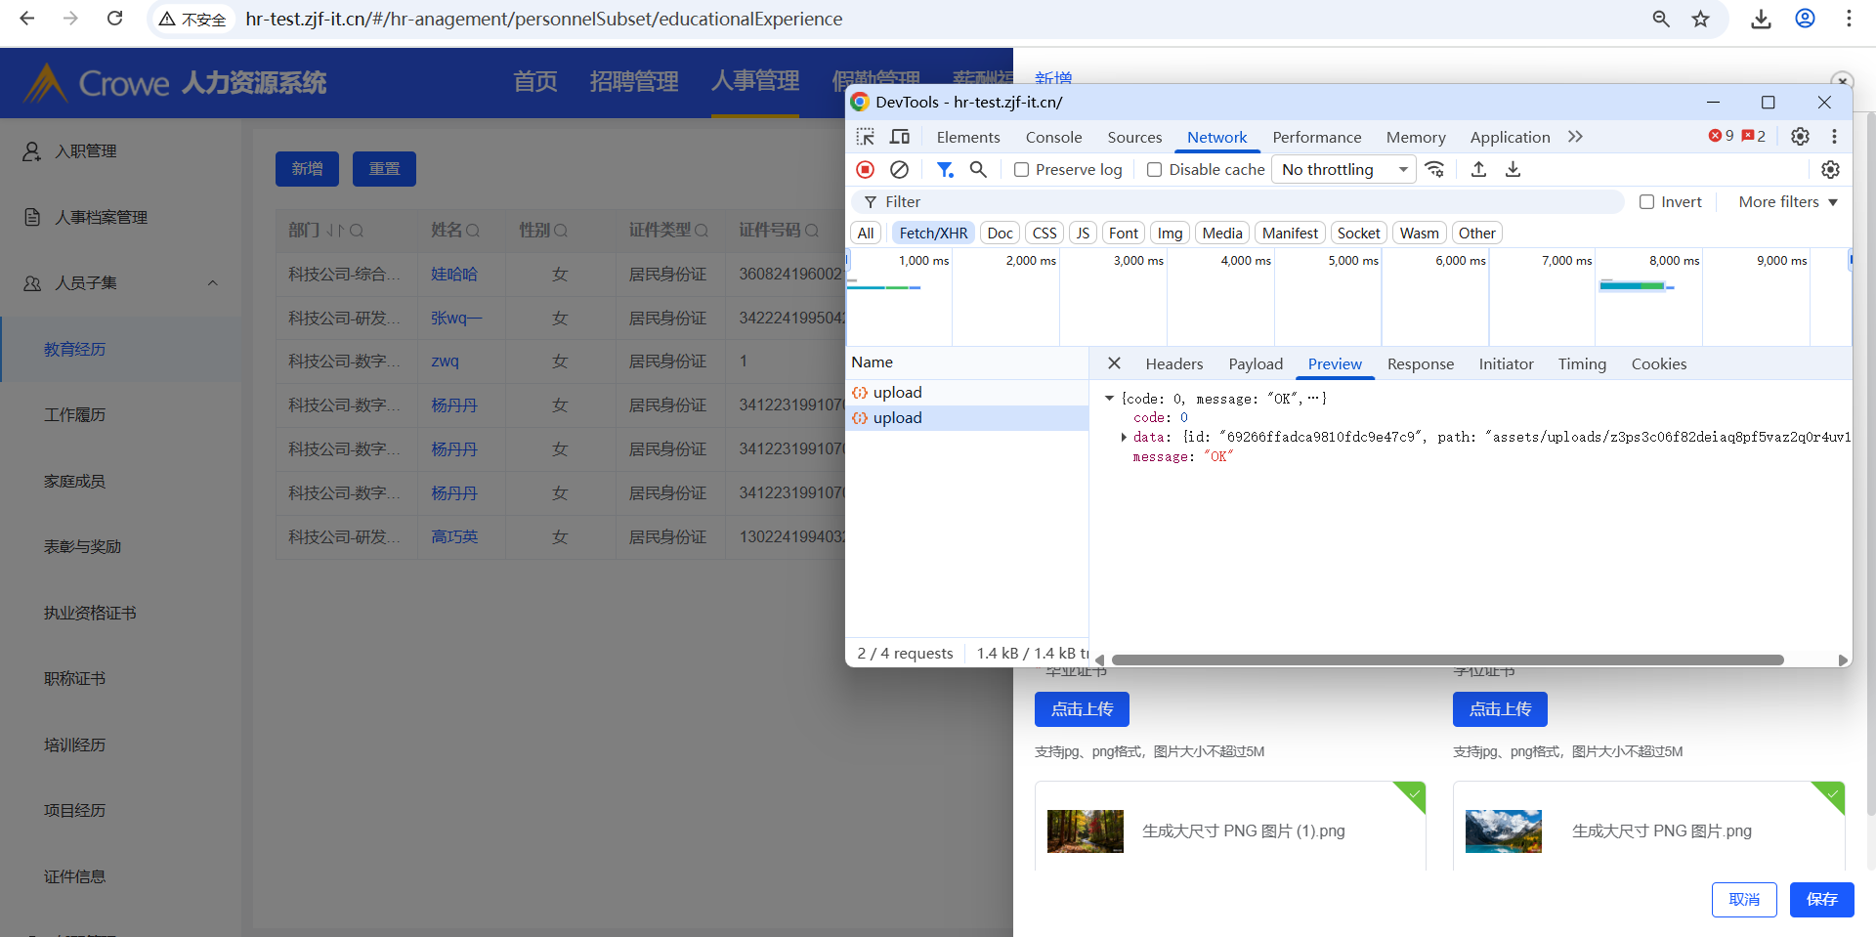The width and height of the screenshot is (1876, 937).
Task: Switch to the Console tab
Action: pyautogui.click(x=1053, y=138)
